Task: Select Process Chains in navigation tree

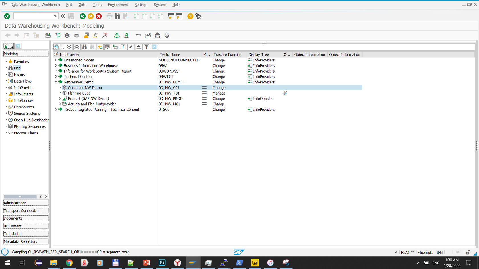Action: [26, 133]
